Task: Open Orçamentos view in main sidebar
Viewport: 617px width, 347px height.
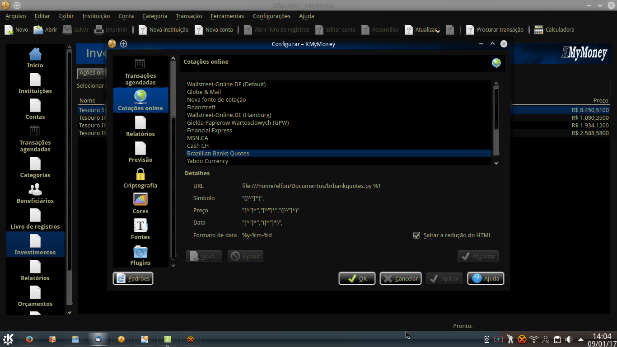Action: click(x=35, y=296)
